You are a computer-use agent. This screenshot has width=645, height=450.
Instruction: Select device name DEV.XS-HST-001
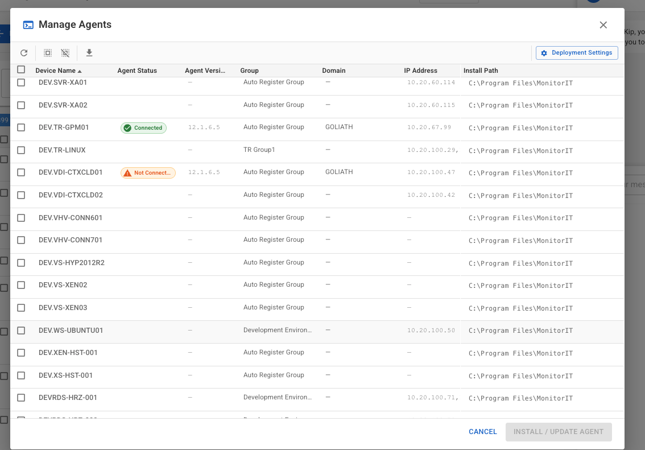[x=66, y=375]
